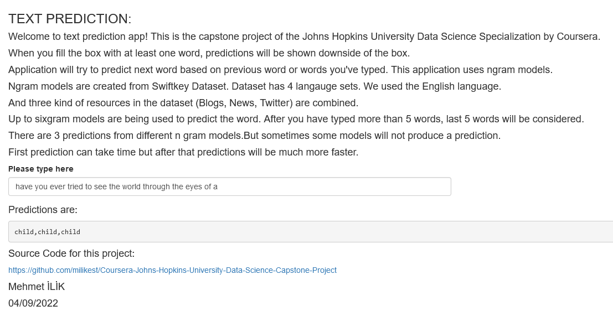The image size is (613, 321).
Task: Open the GitHub repository link
Action: click(x=172, y=270)
